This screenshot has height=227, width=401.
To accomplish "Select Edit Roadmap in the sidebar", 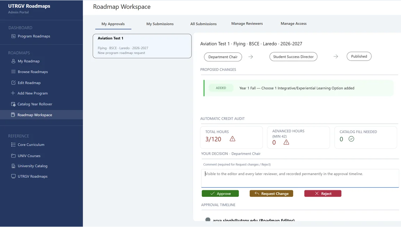I will coord(29,83).
